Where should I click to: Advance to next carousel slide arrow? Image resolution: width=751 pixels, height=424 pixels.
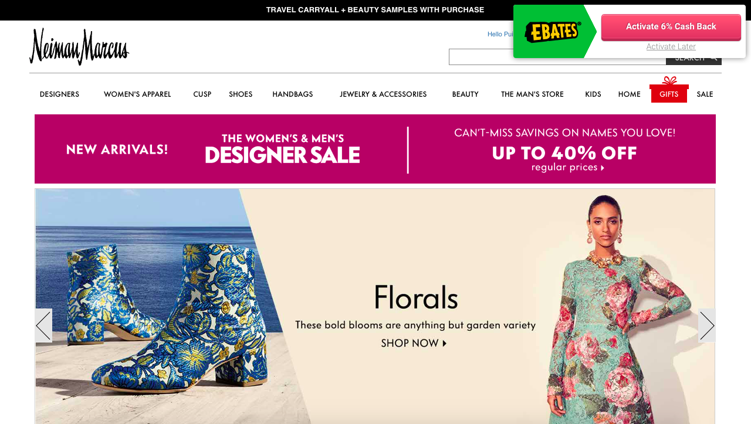[707, 325]
